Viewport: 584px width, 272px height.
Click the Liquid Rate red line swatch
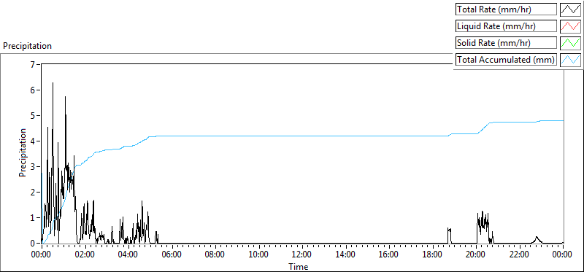tap(570, 26)
